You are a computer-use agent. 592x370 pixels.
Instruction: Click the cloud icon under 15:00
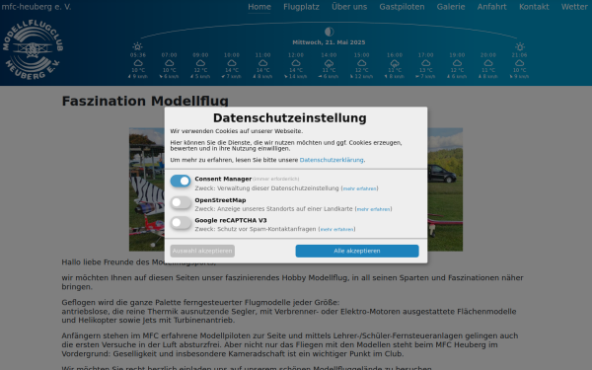(x=362, y=63)
